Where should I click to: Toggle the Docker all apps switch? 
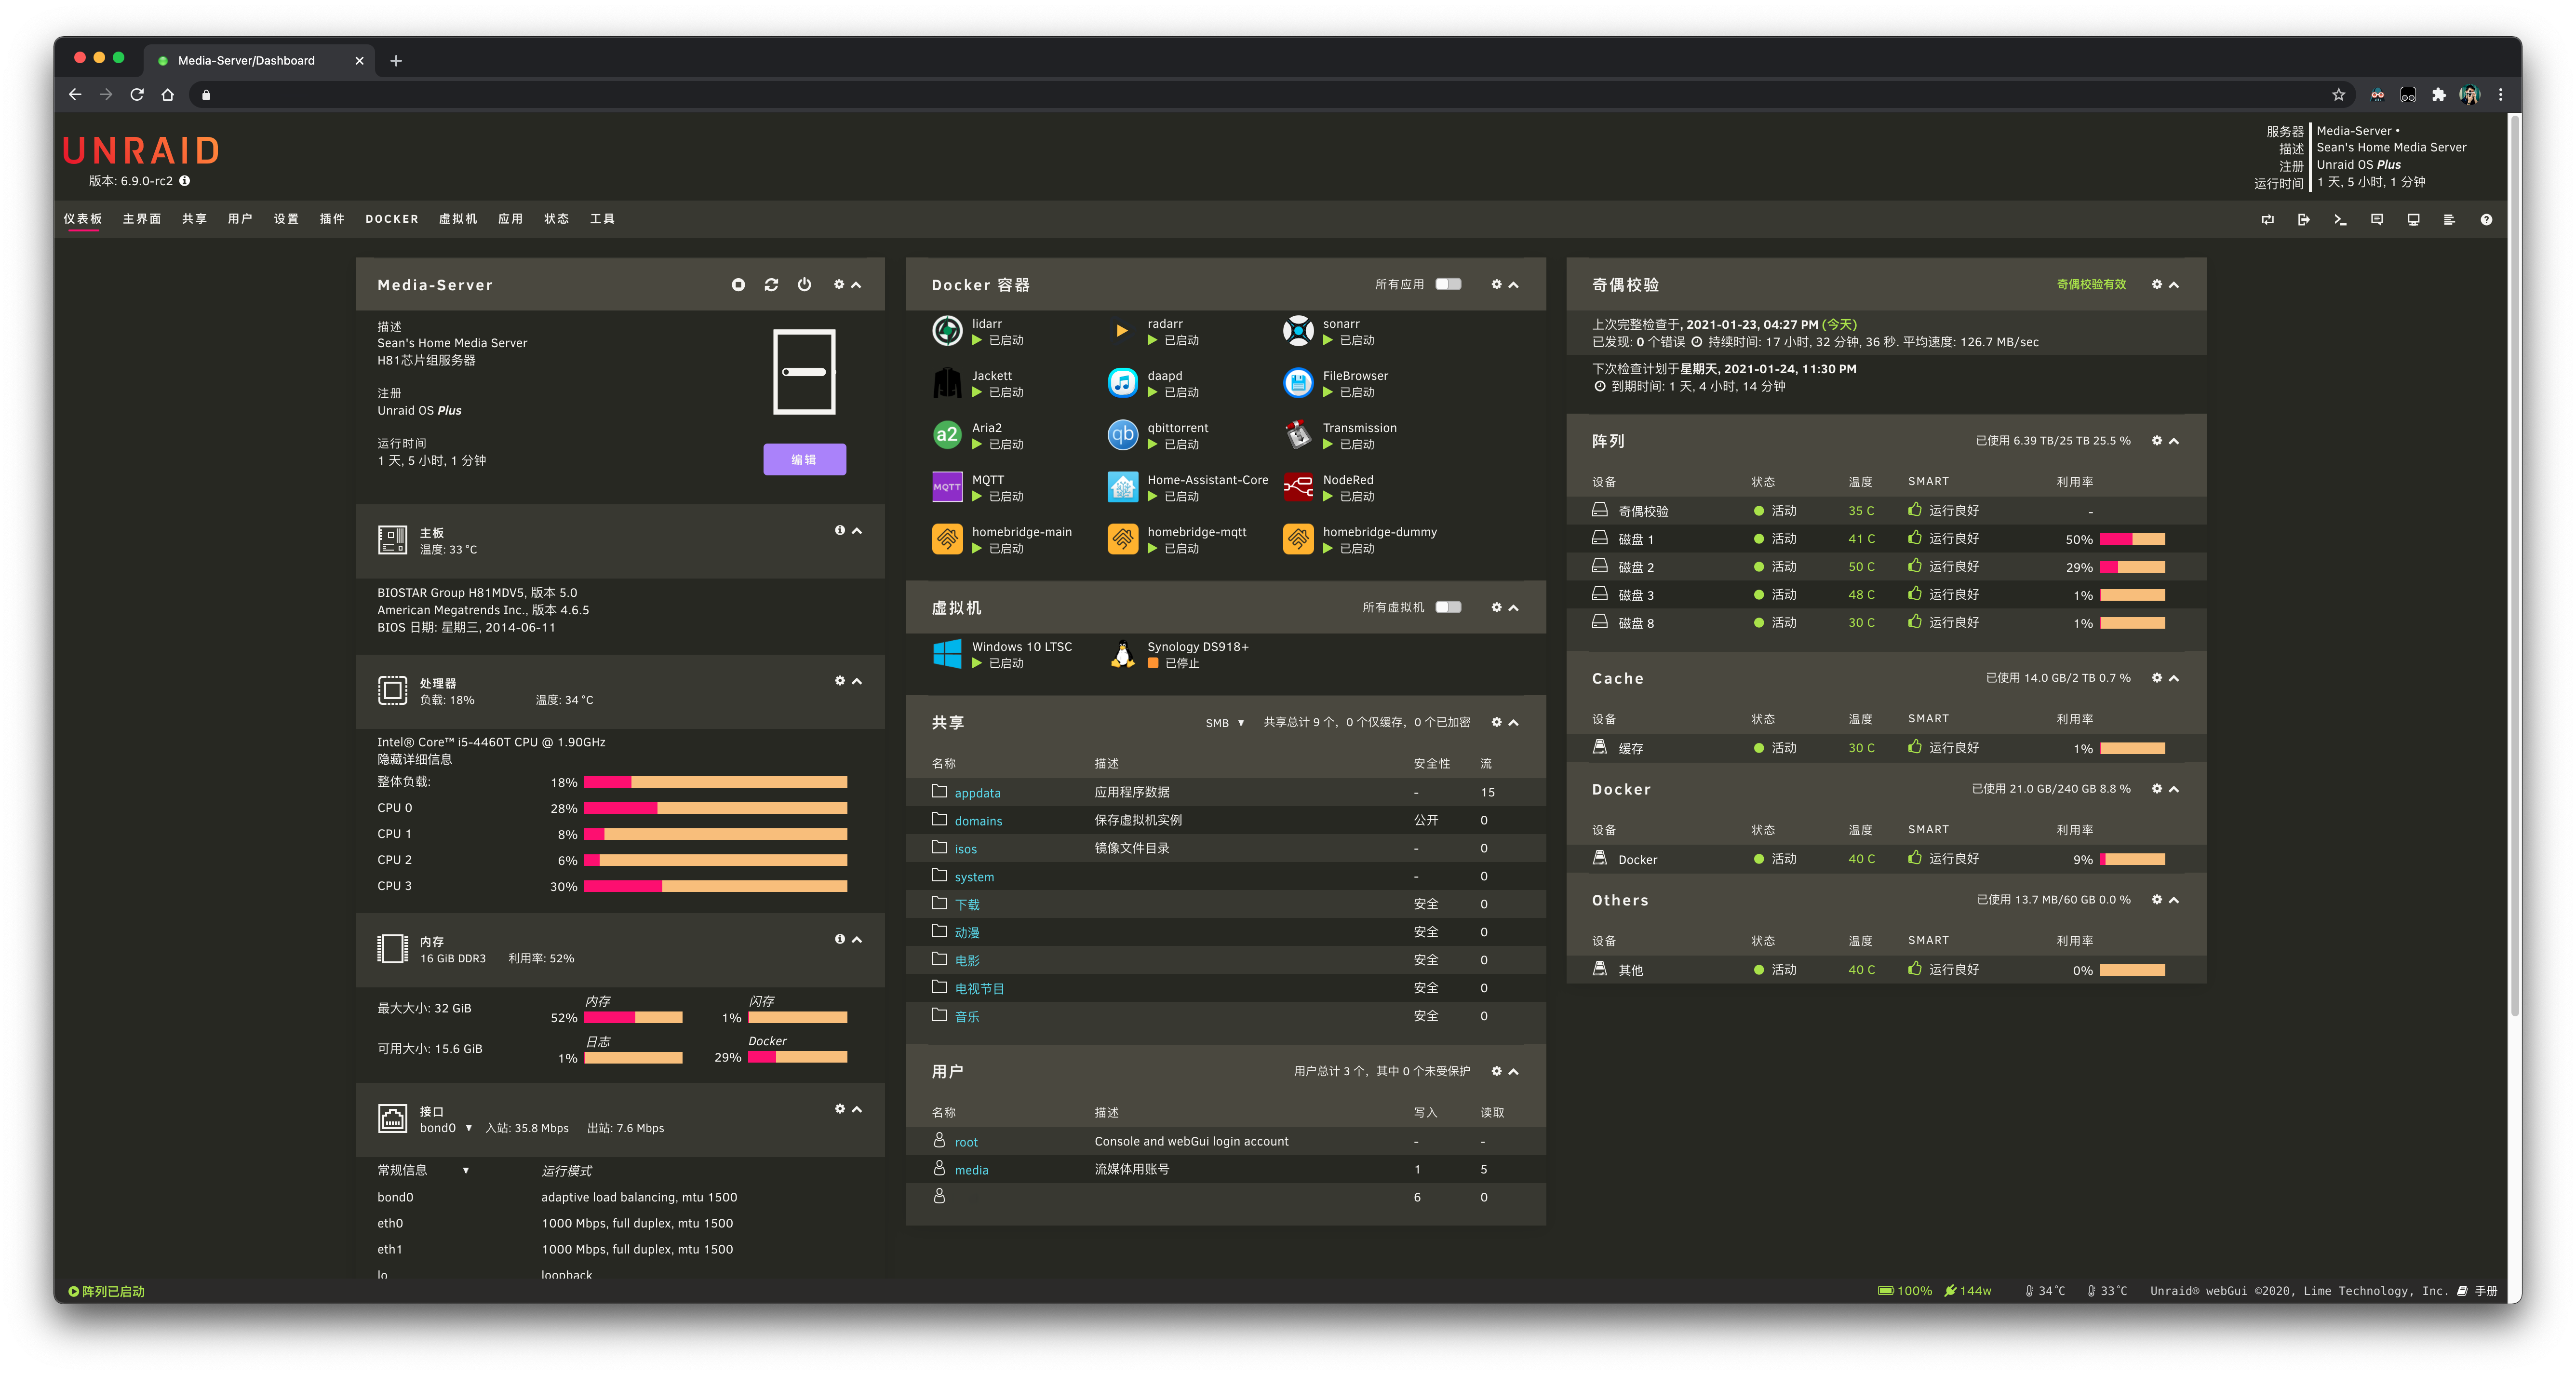pos(1447,285)
